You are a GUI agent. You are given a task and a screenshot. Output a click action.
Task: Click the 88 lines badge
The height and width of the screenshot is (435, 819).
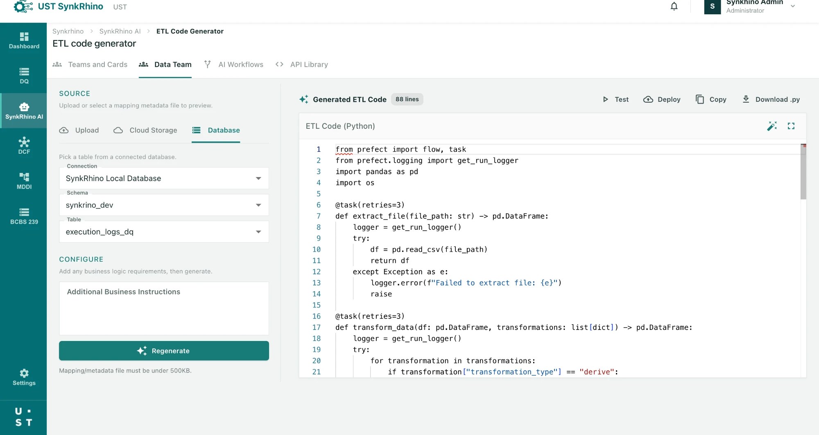coord(407,99)
